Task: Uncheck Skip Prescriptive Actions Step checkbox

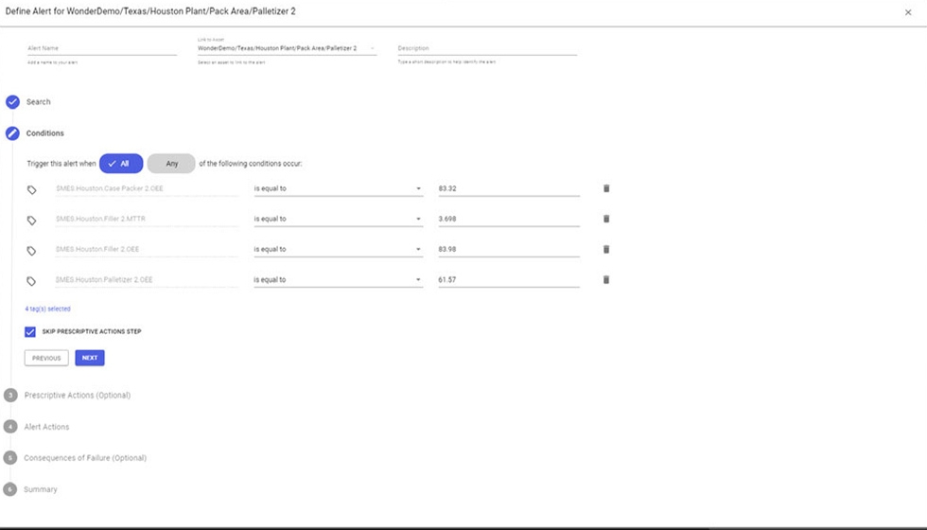Action: [x=30, y=332]
